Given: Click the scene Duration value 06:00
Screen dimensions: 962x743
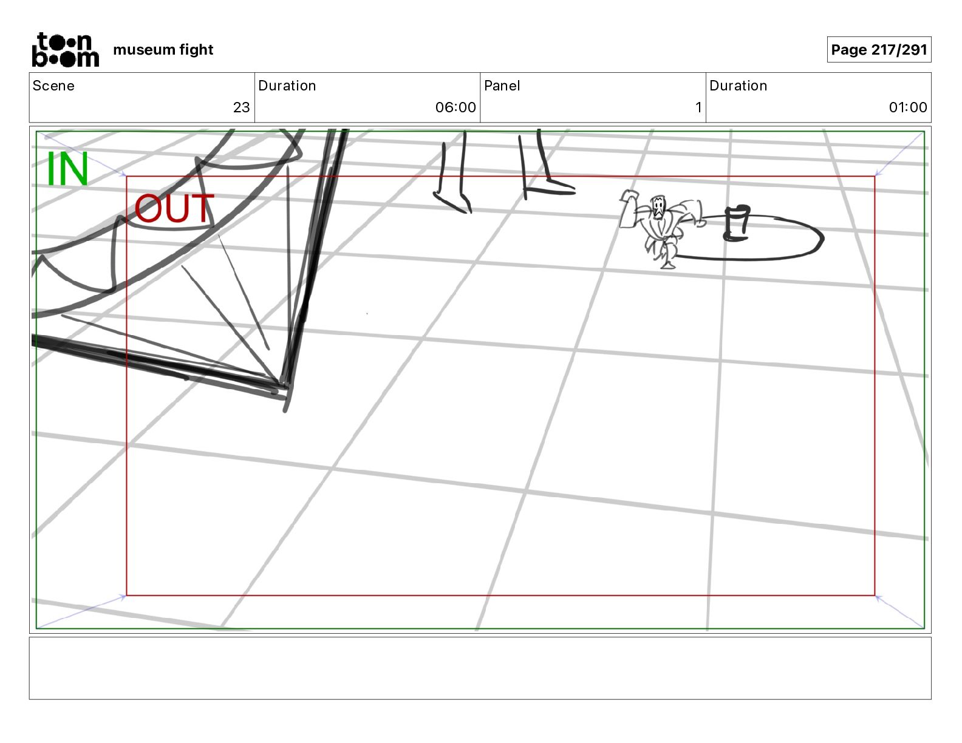Looking at the screenshot, I should pyautogui.click(x=455, y=107).
